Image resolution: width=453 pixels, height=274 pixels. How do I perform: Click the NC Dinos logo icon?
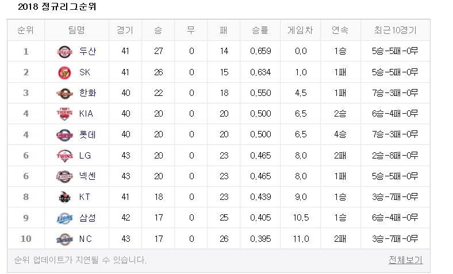tap(65, 238)
